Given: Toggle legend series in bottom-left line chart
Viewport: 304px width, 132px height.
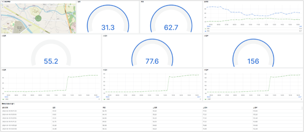Looking at the screenshot, I should 5,100.
